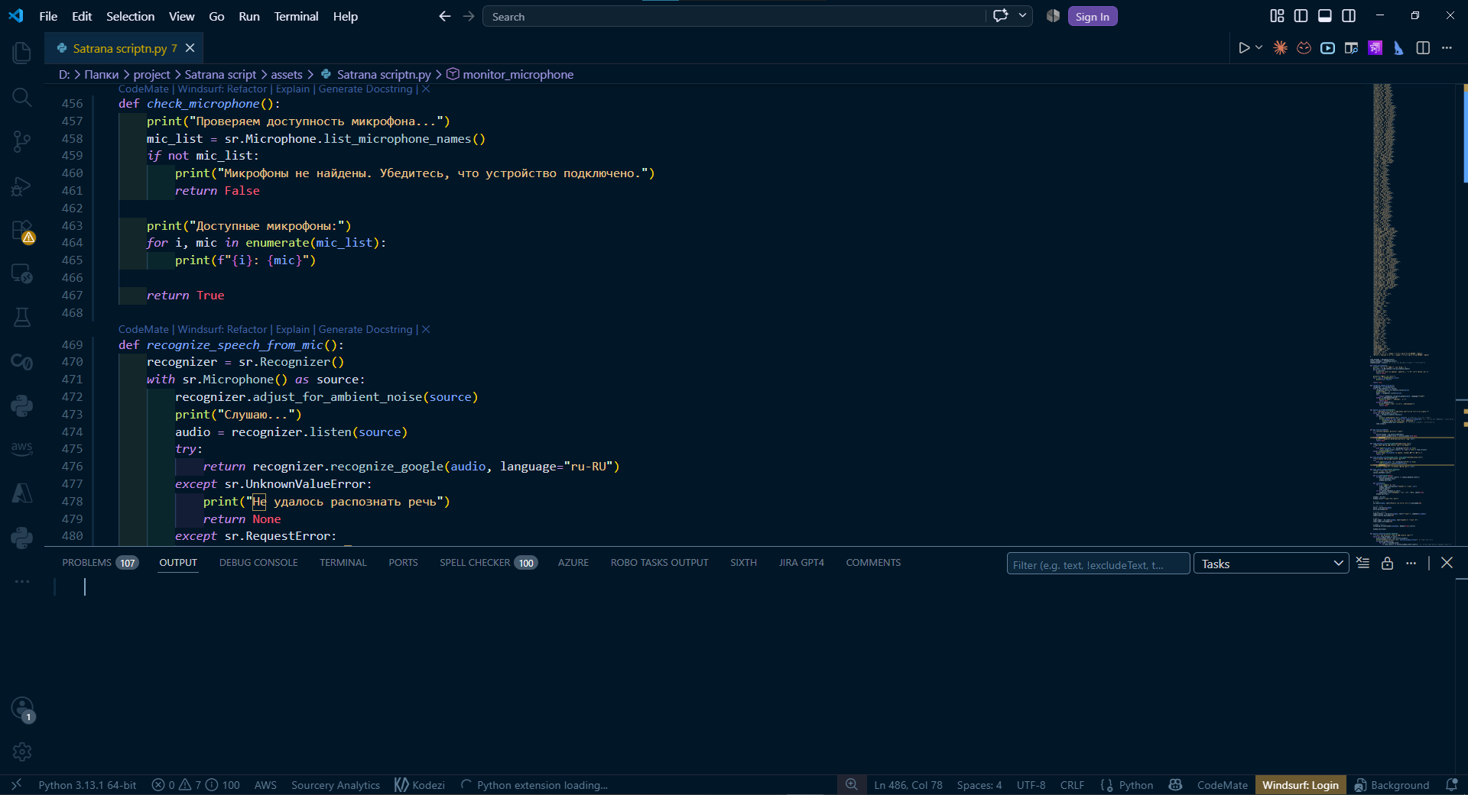Screen dimensions: 1468x795
Task: Open the Search view in the activity bar
Action: [22, 97]
